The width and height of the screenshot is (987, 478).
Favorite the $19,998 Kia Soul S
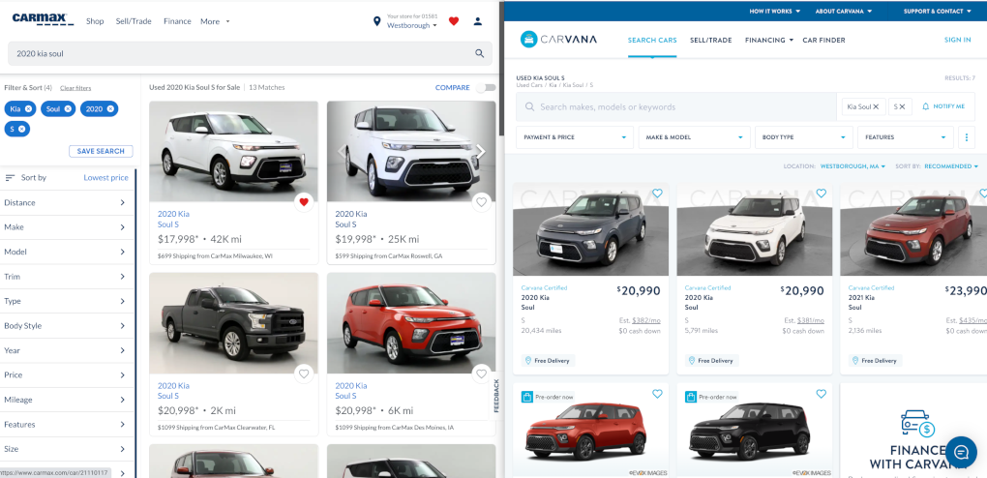(482, 202)
